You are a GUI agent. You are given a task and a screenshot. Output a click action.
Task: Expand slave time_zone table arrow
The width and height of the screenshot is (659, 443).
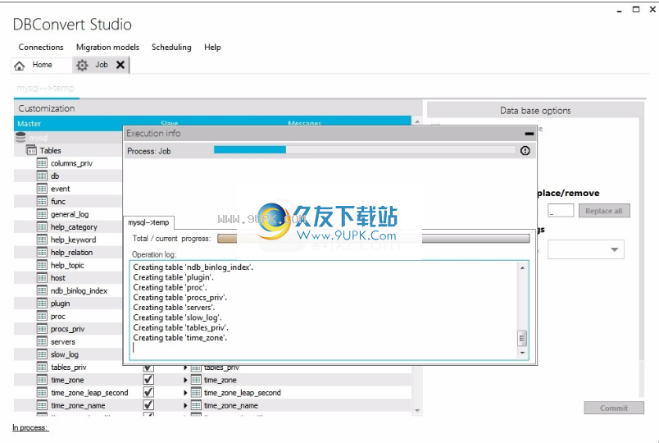pos(185,380)
